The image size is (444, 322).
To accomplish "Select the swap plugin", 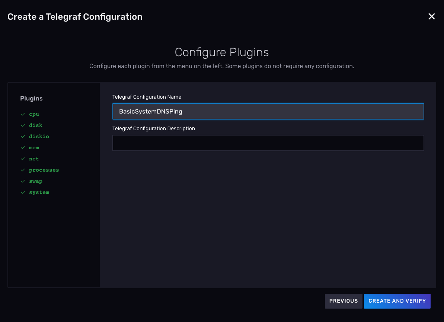I will click(36, 181).
